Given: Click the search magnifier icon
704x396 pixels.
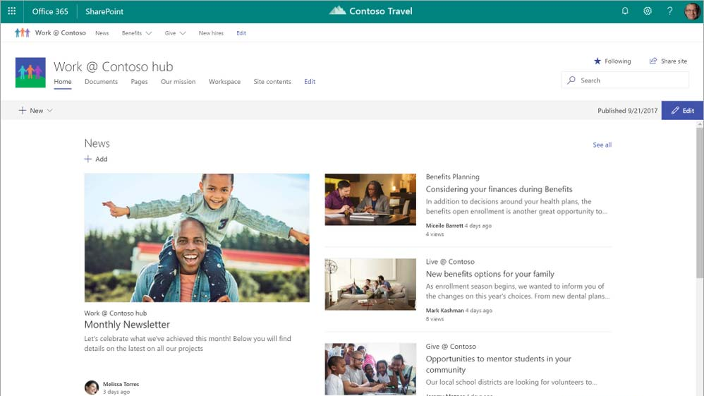Looking at the screenshot, I should coord(571,80).
